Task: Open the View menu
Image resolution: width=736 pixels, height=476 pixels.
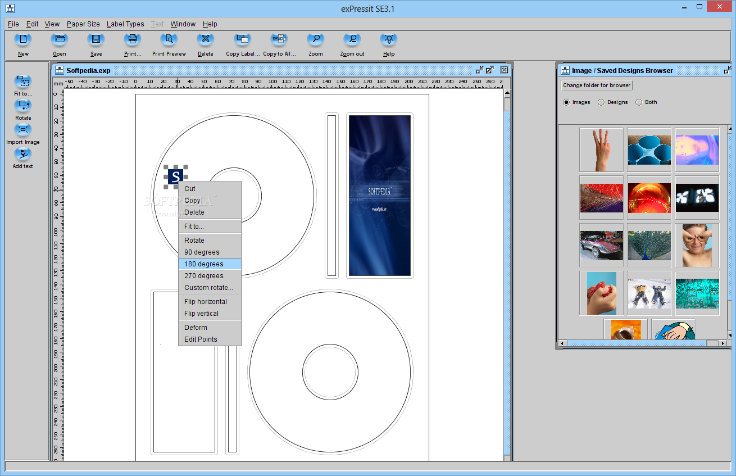Action: 52,24
